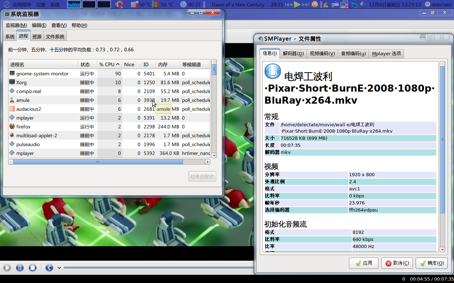454x283 pixels.
Task: Open 编辑(E) menu in system monitor
Action: [39, 25]
